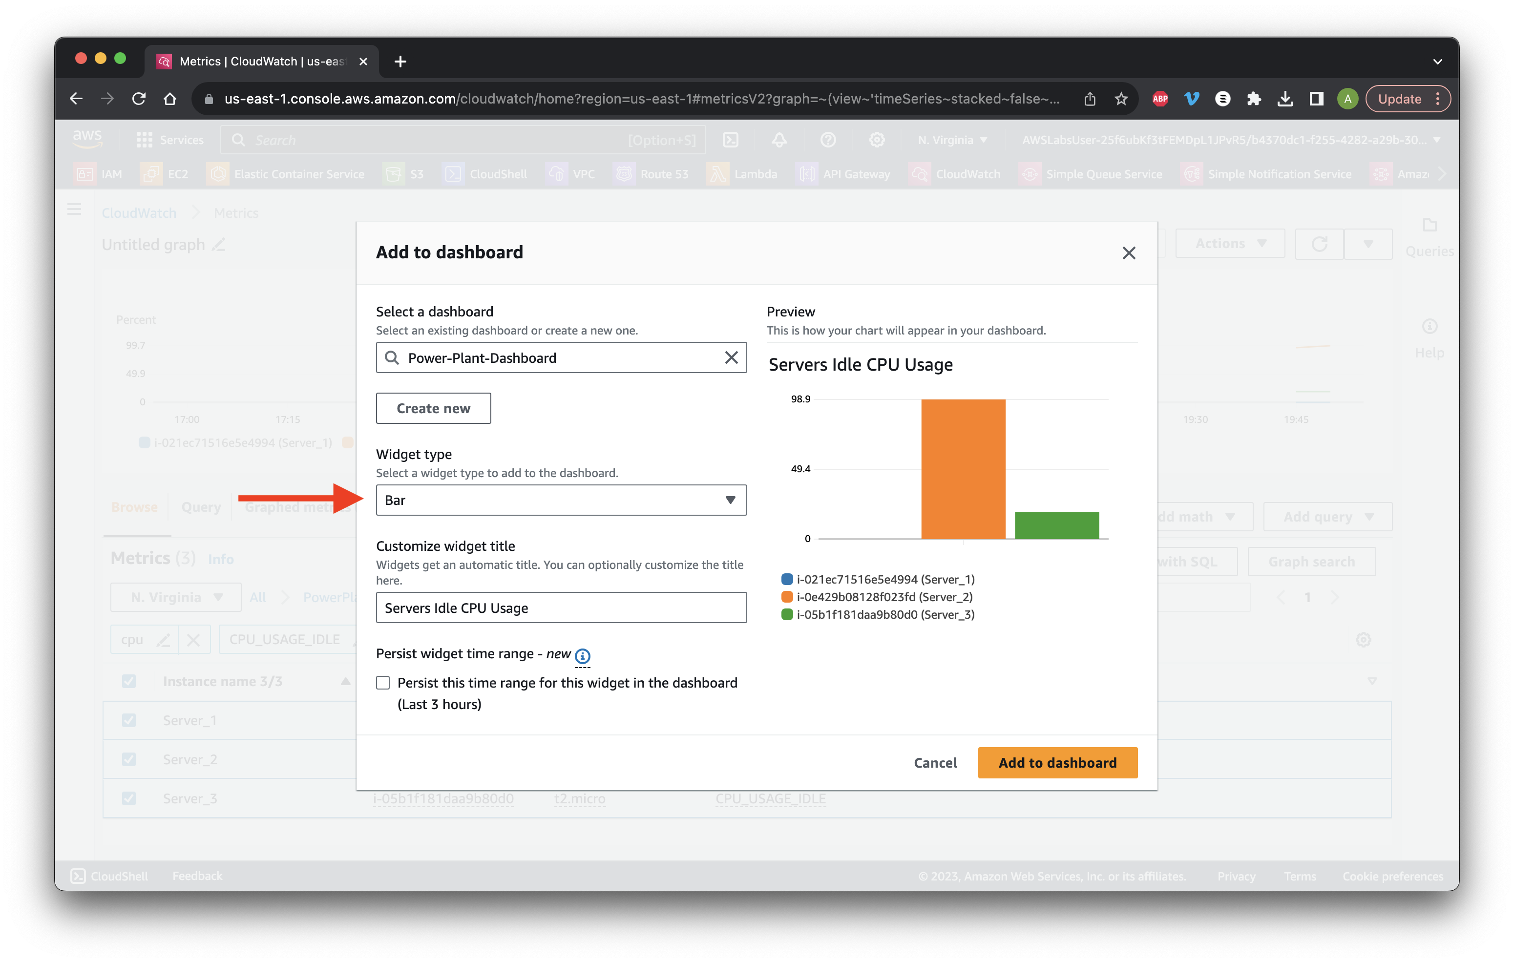
Task: Click the Select a dashboard search field
Action: tap(561, 357)
